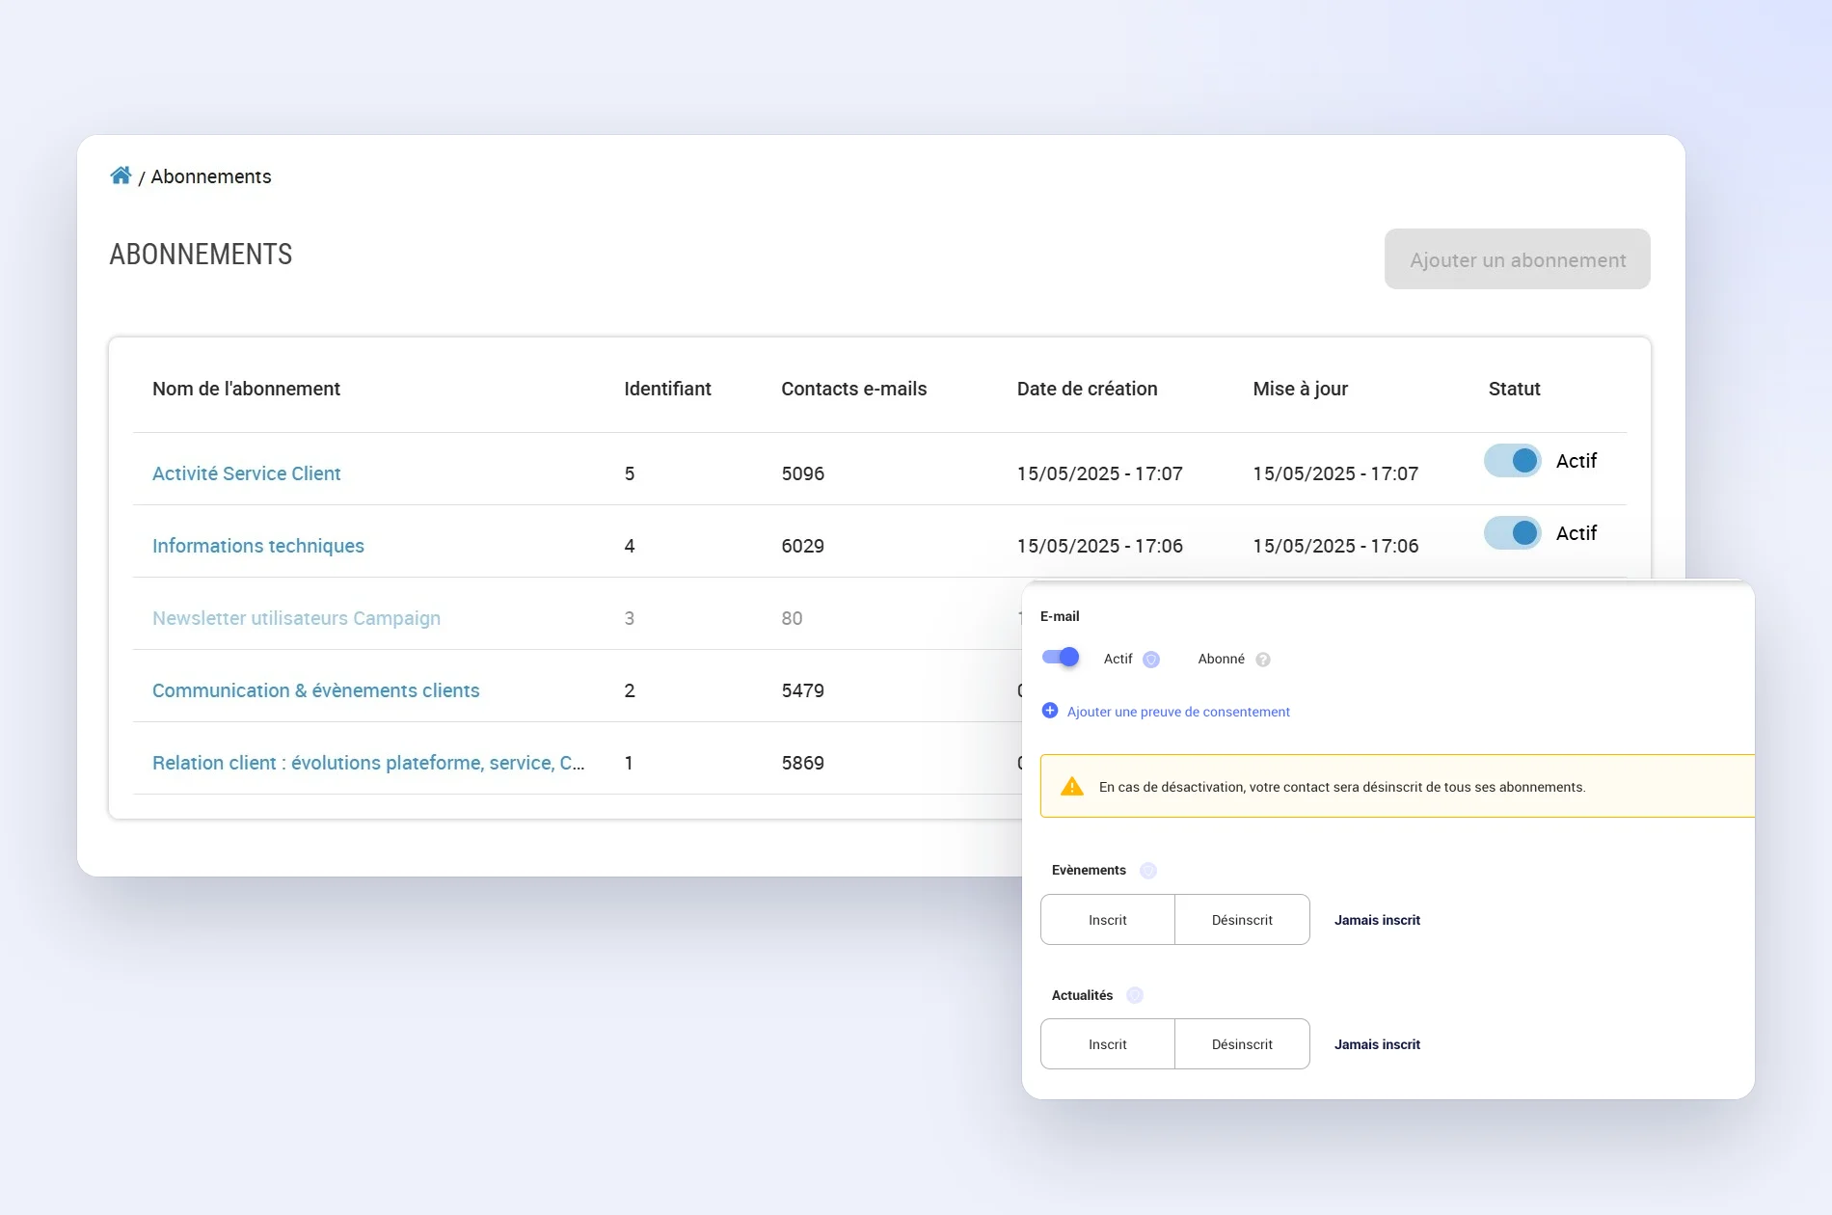
Task: Click contact count 5096
Action: (x=802, y=473)
